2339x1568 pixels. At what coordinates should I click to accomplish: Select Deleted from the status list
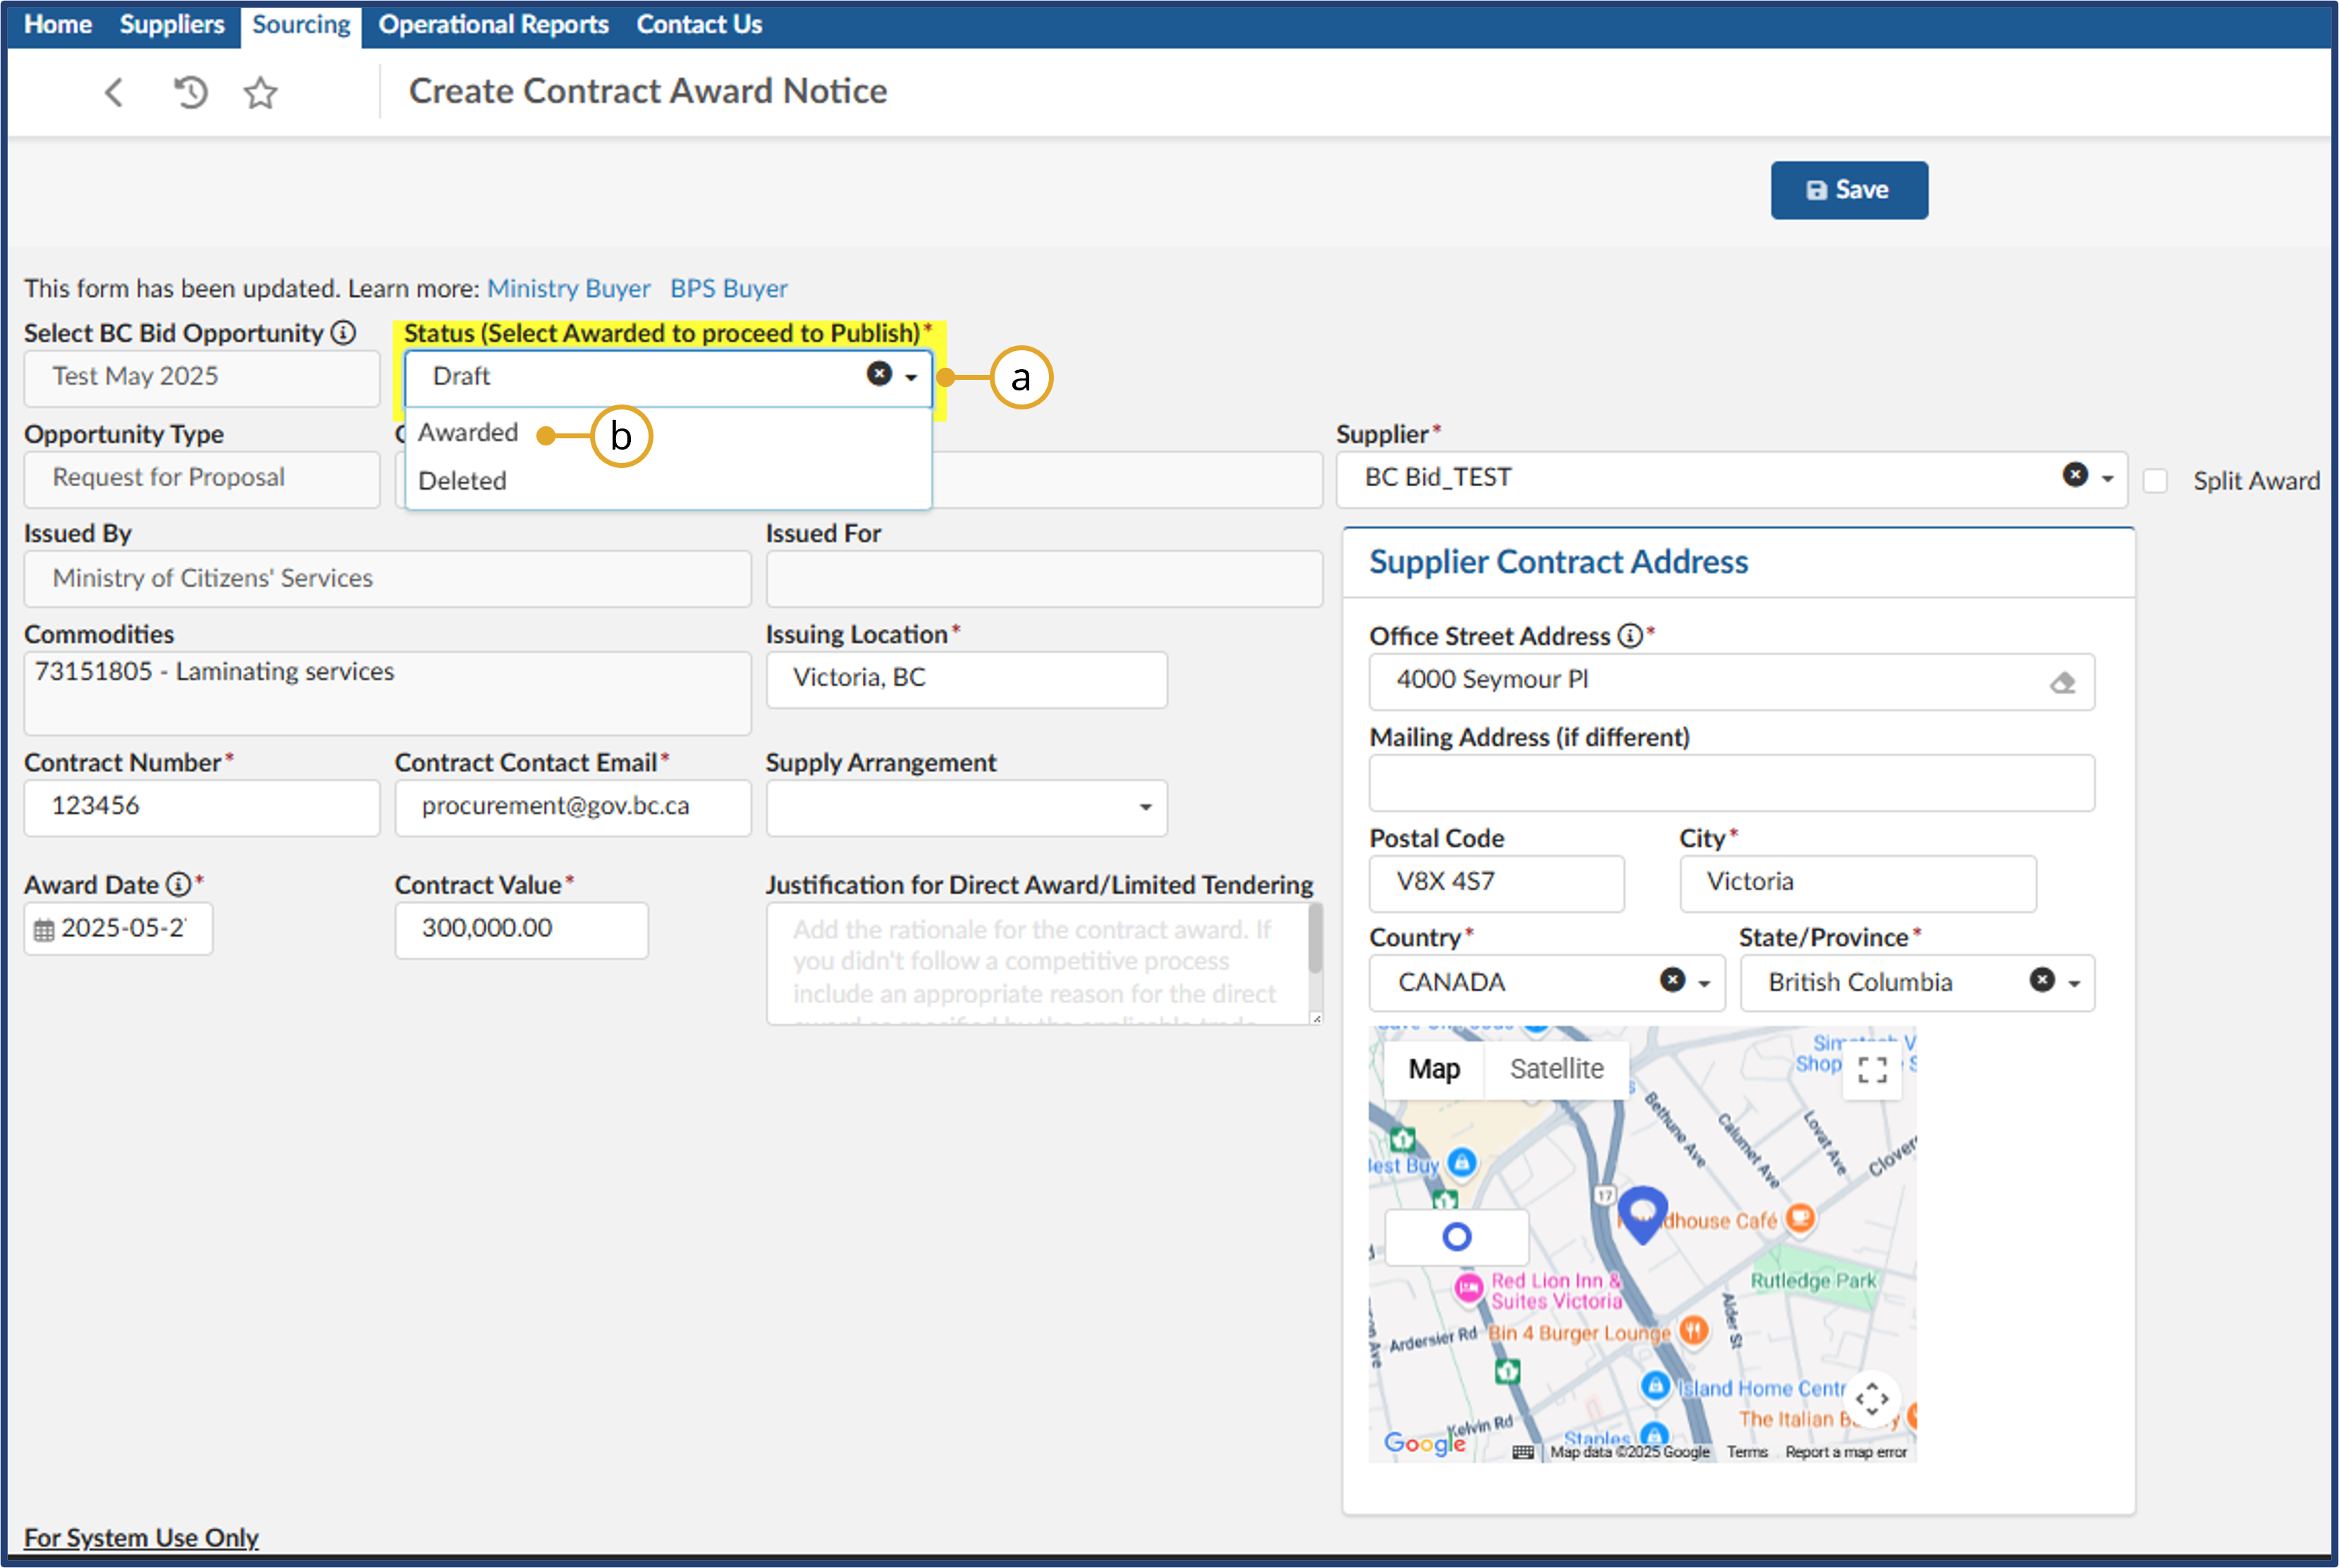[462, 481]
